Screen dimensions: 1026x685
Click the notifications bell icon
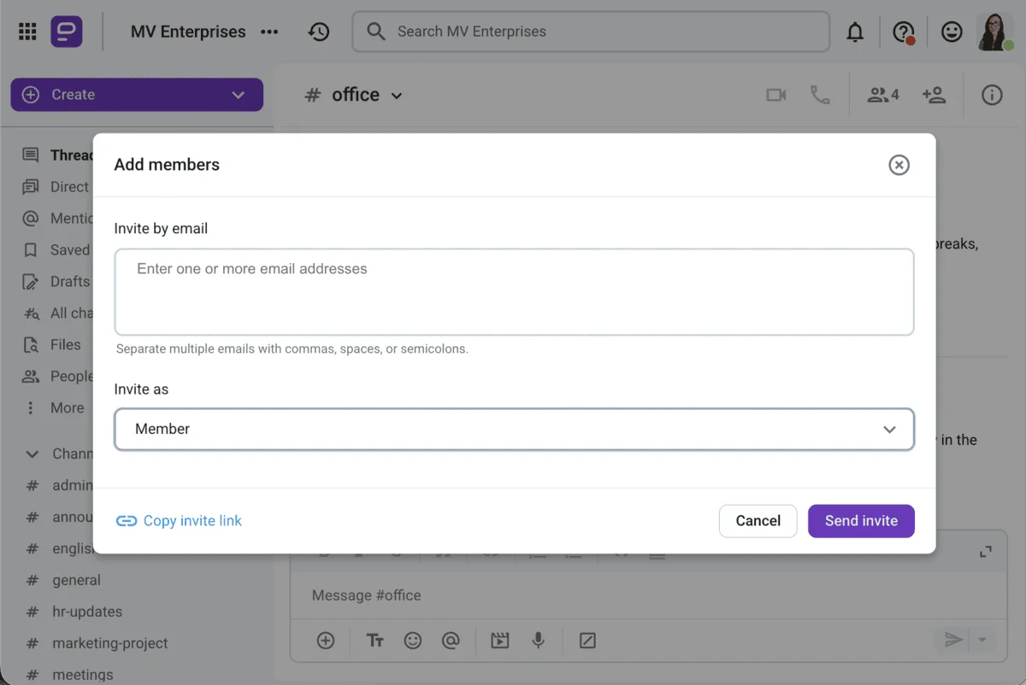[x=855, y=32]
